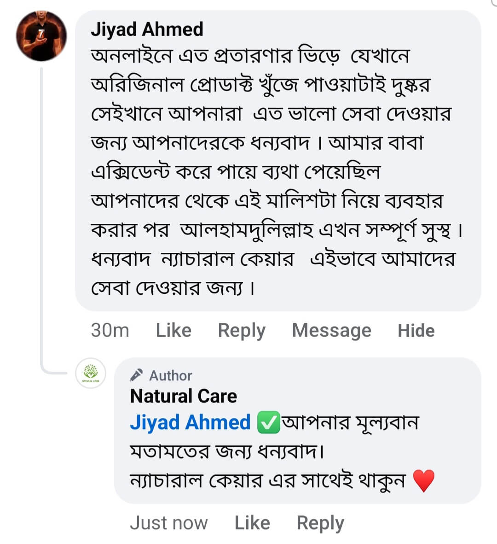Screen dimensions: 497x544
Task: Click the pencil Author badge icon
Action: (136, 375)
